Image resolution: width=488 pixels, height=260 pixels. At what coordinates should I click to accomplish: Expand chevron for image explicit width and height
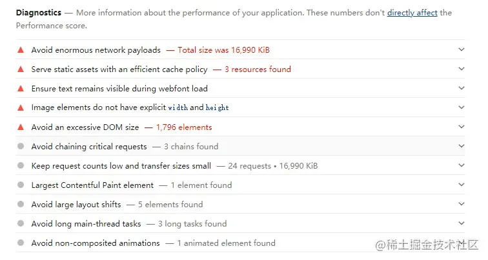click(461, 107)
